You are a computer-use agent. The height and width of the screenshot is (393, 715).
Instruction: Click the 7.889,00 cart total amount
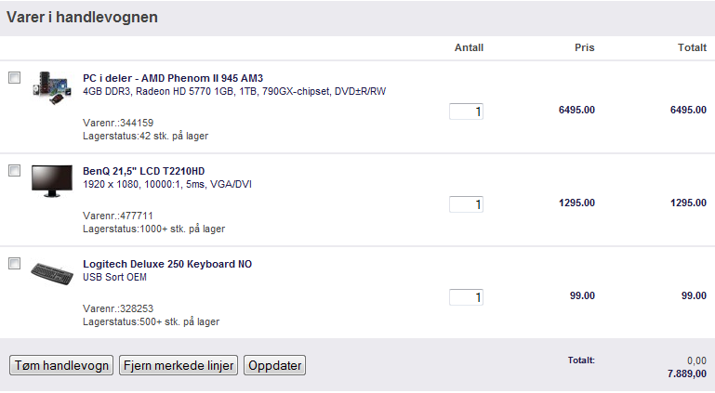[x=687, y=373]
